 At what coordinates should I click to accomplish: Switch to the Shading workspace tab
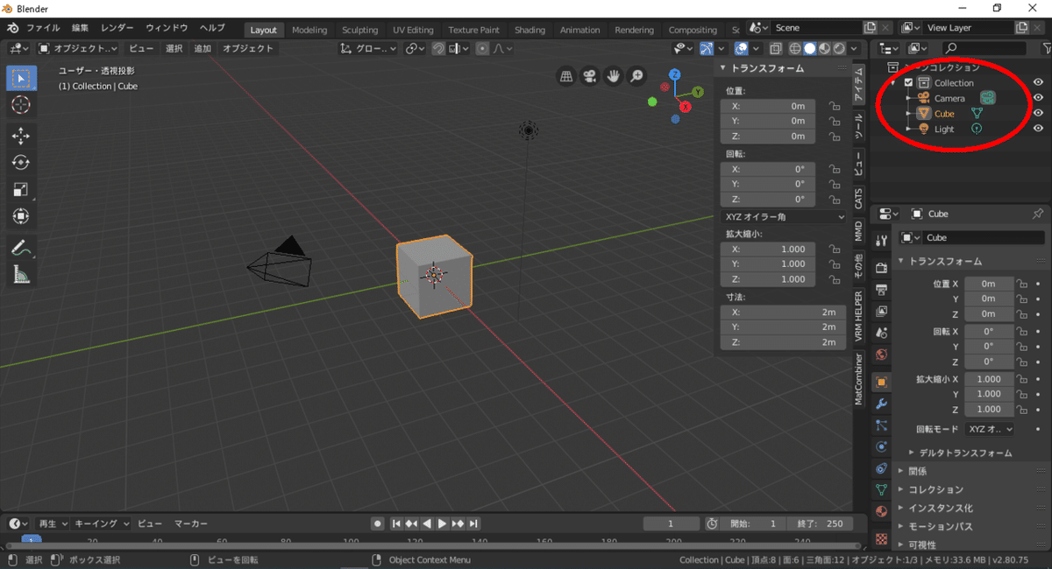(530, 30)
